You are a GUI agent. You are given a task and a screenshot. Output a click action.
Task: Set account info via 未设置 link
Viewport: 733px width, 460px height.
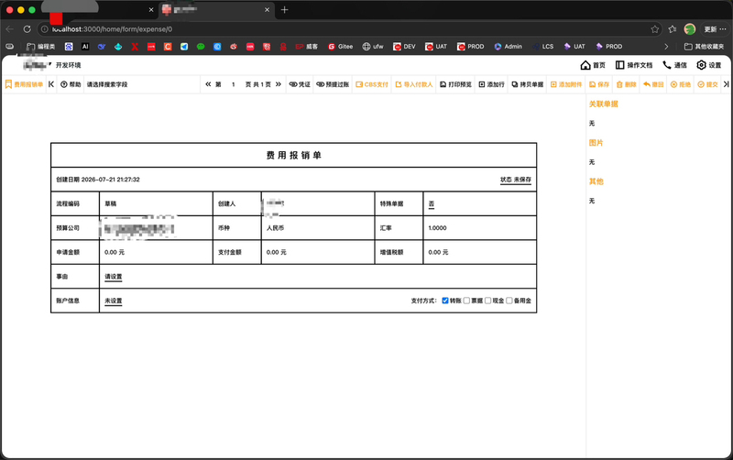pos(113,301)
